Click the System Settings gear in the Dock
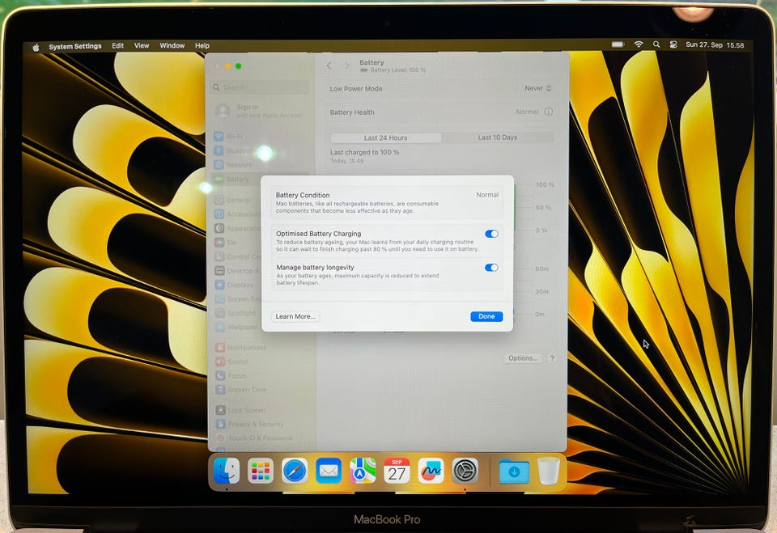The width and height of the screenshot is (777, 533). [465, 471]
